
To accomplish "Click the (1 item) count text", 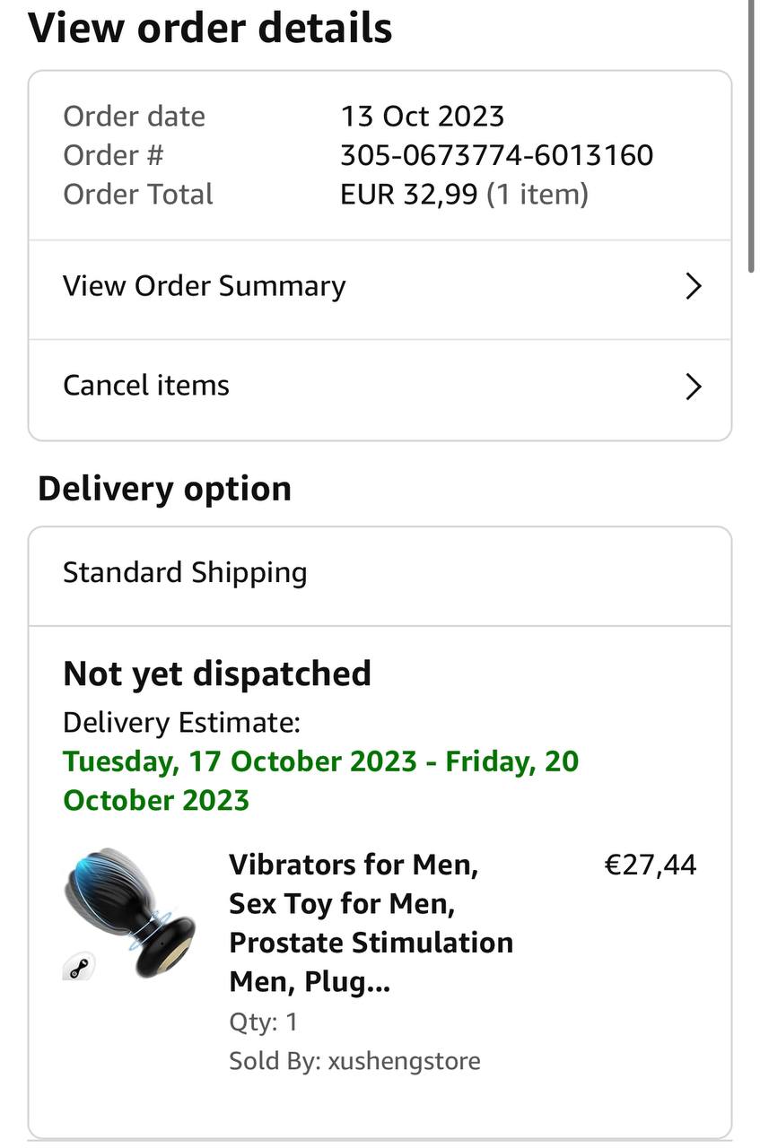I will click(x=537, y=195).
